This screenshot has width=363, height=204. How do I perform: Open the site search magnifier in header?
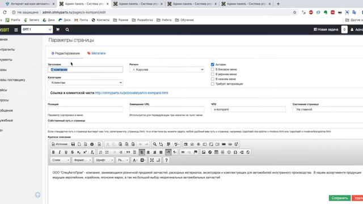(x=67, y=29)
